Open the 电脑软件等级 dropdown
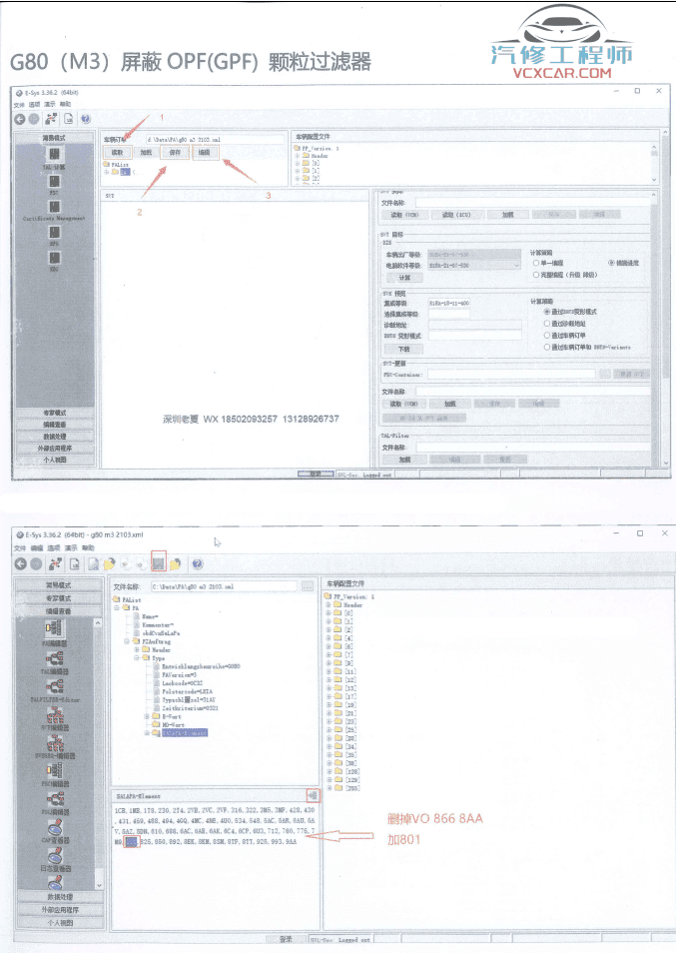676x953 pixels. [x=515, y=267]
